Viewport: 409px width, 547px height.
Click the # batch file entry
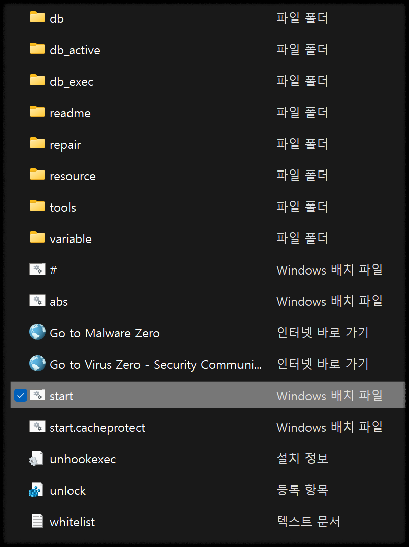[x=51, y=269]
